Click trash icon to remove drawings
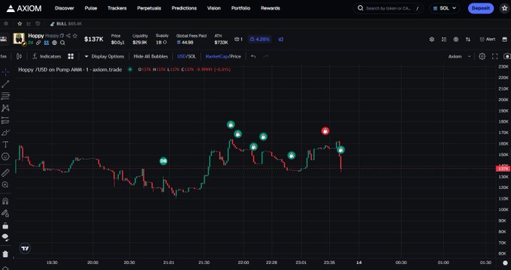This screenshot has width=511, height=270. 5,253
